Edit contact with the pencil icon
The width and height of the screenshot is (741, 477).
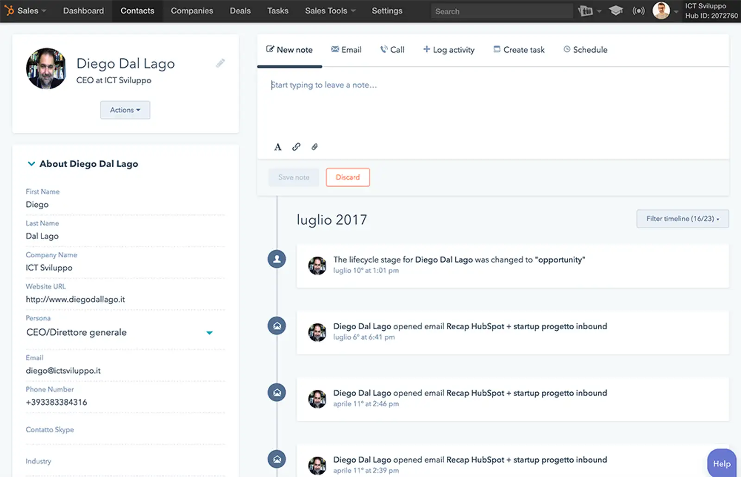220,63
